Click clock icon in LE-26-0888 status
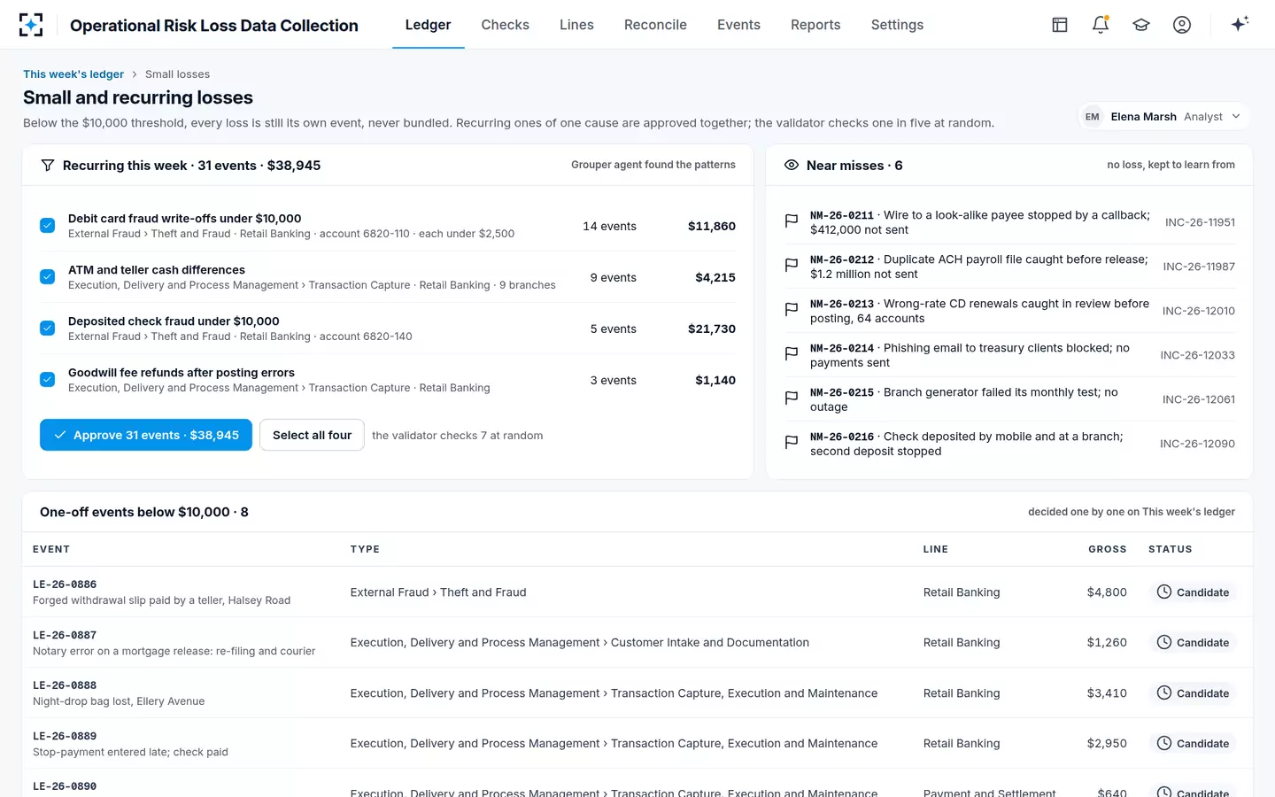This screenshot has height=797, width=1275. [x=1164, y=693]
